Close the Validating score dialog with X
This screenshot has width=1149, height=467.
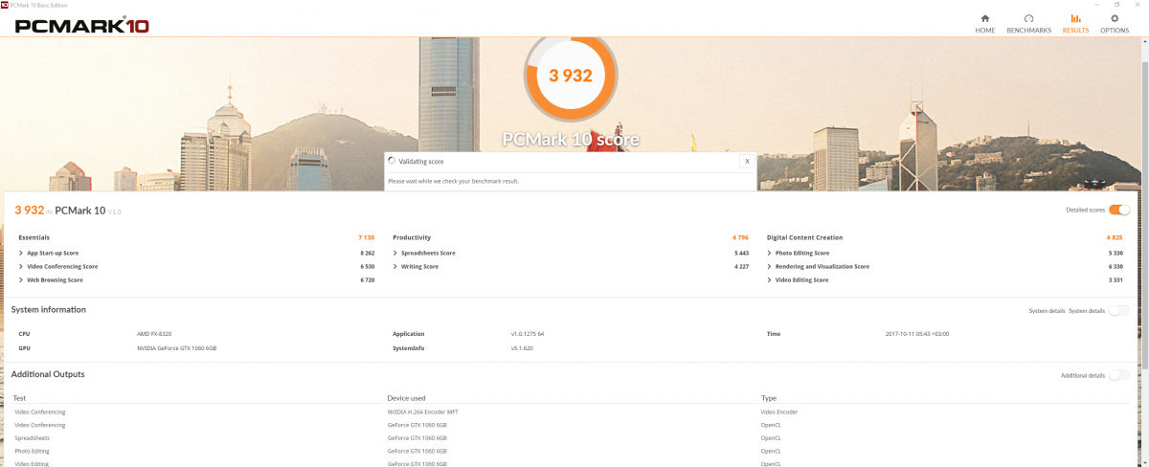pos(747,161)
